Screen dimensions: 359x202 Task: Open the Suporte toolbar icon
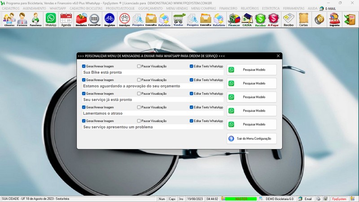(334, 19)
